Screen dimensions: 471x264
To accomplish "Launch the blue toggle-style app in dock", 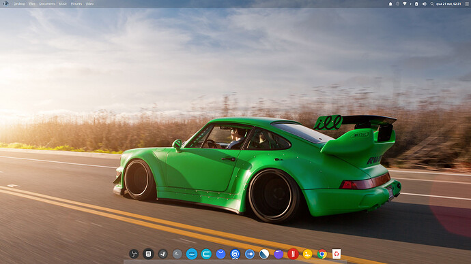I will [x=250, y=254].
